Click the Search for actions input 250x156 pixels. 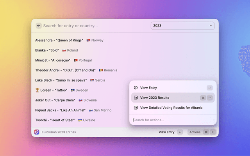pos(172,120)
